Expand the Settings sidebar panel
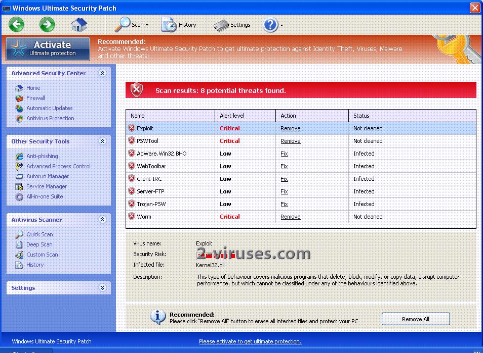The image size is (483, 353). click(x=103, y=288)
